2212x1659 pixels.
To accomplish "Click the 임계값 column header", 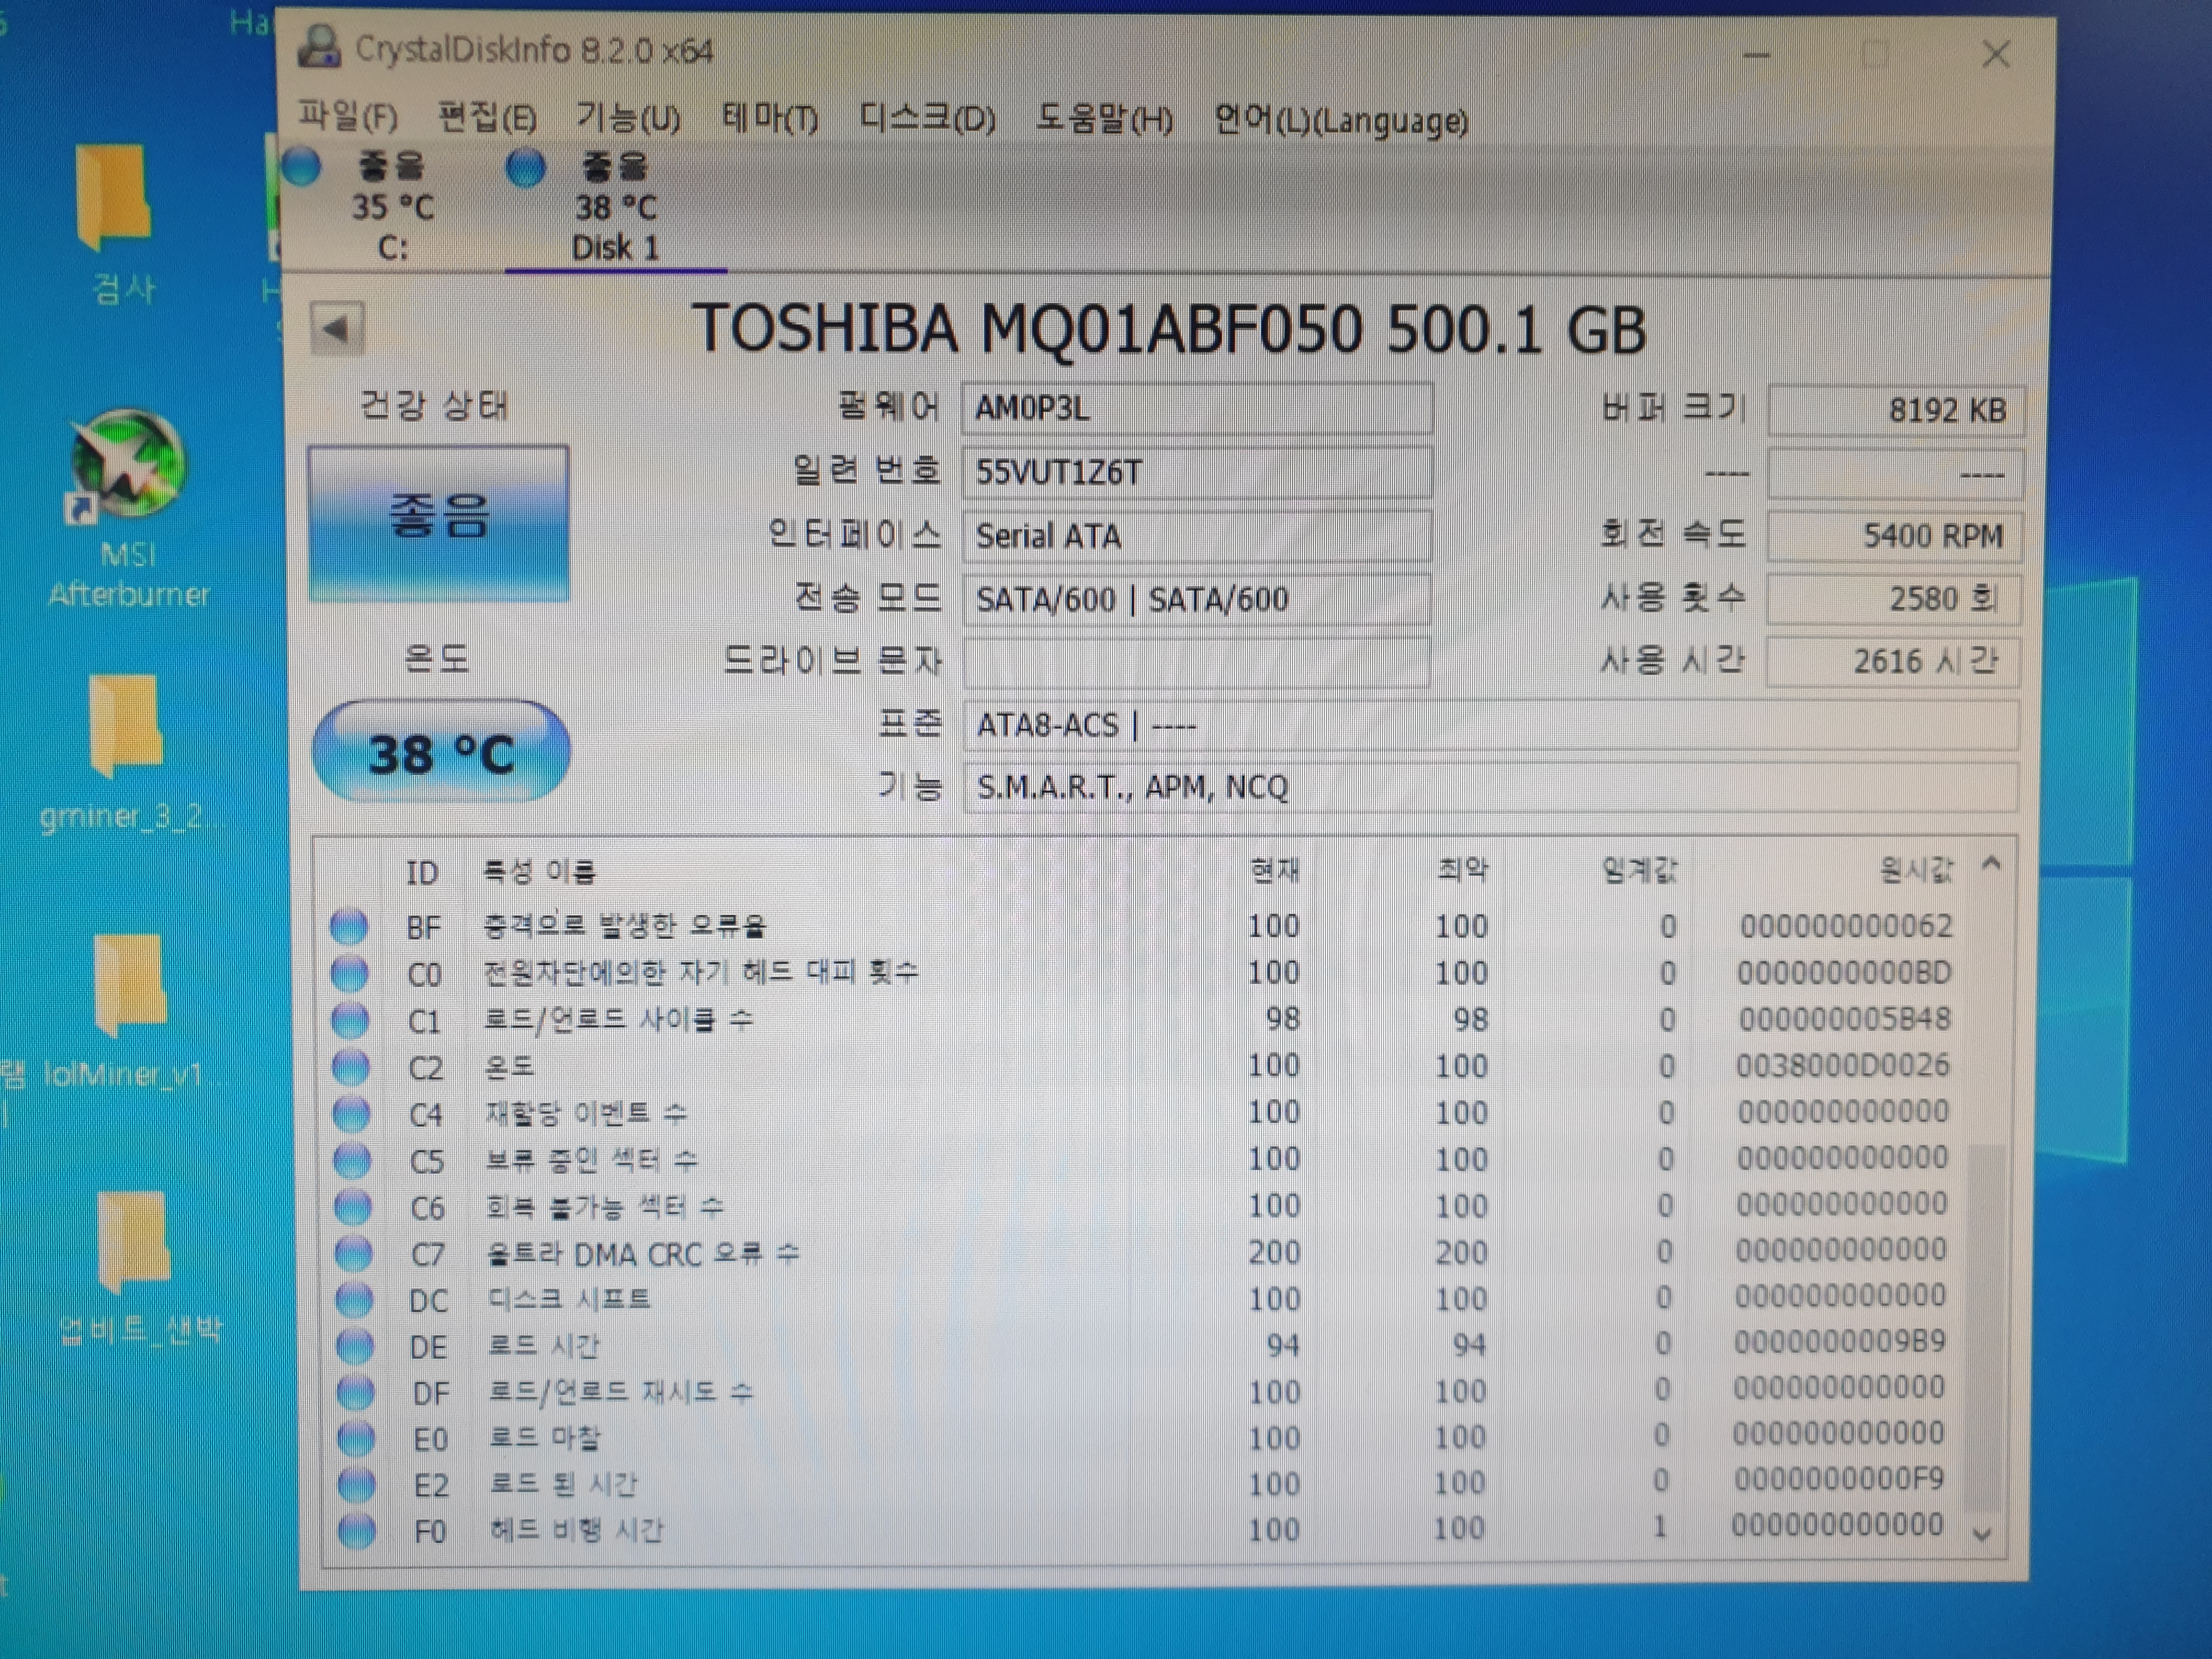I will coord(1640,870).
